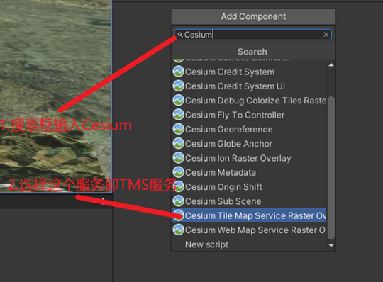Click the Add Component button

click(x=253, y=16)
